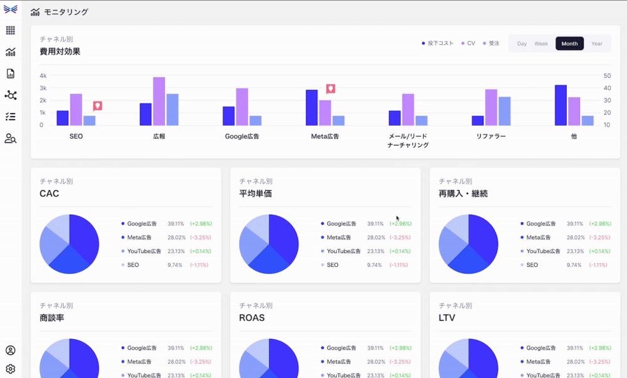Click the 平均単価 pie chart

coord(269,244)
